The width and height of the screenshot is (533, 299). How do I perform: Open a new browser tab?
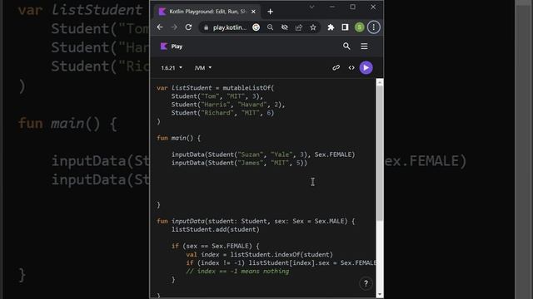(x=270, y=12)
